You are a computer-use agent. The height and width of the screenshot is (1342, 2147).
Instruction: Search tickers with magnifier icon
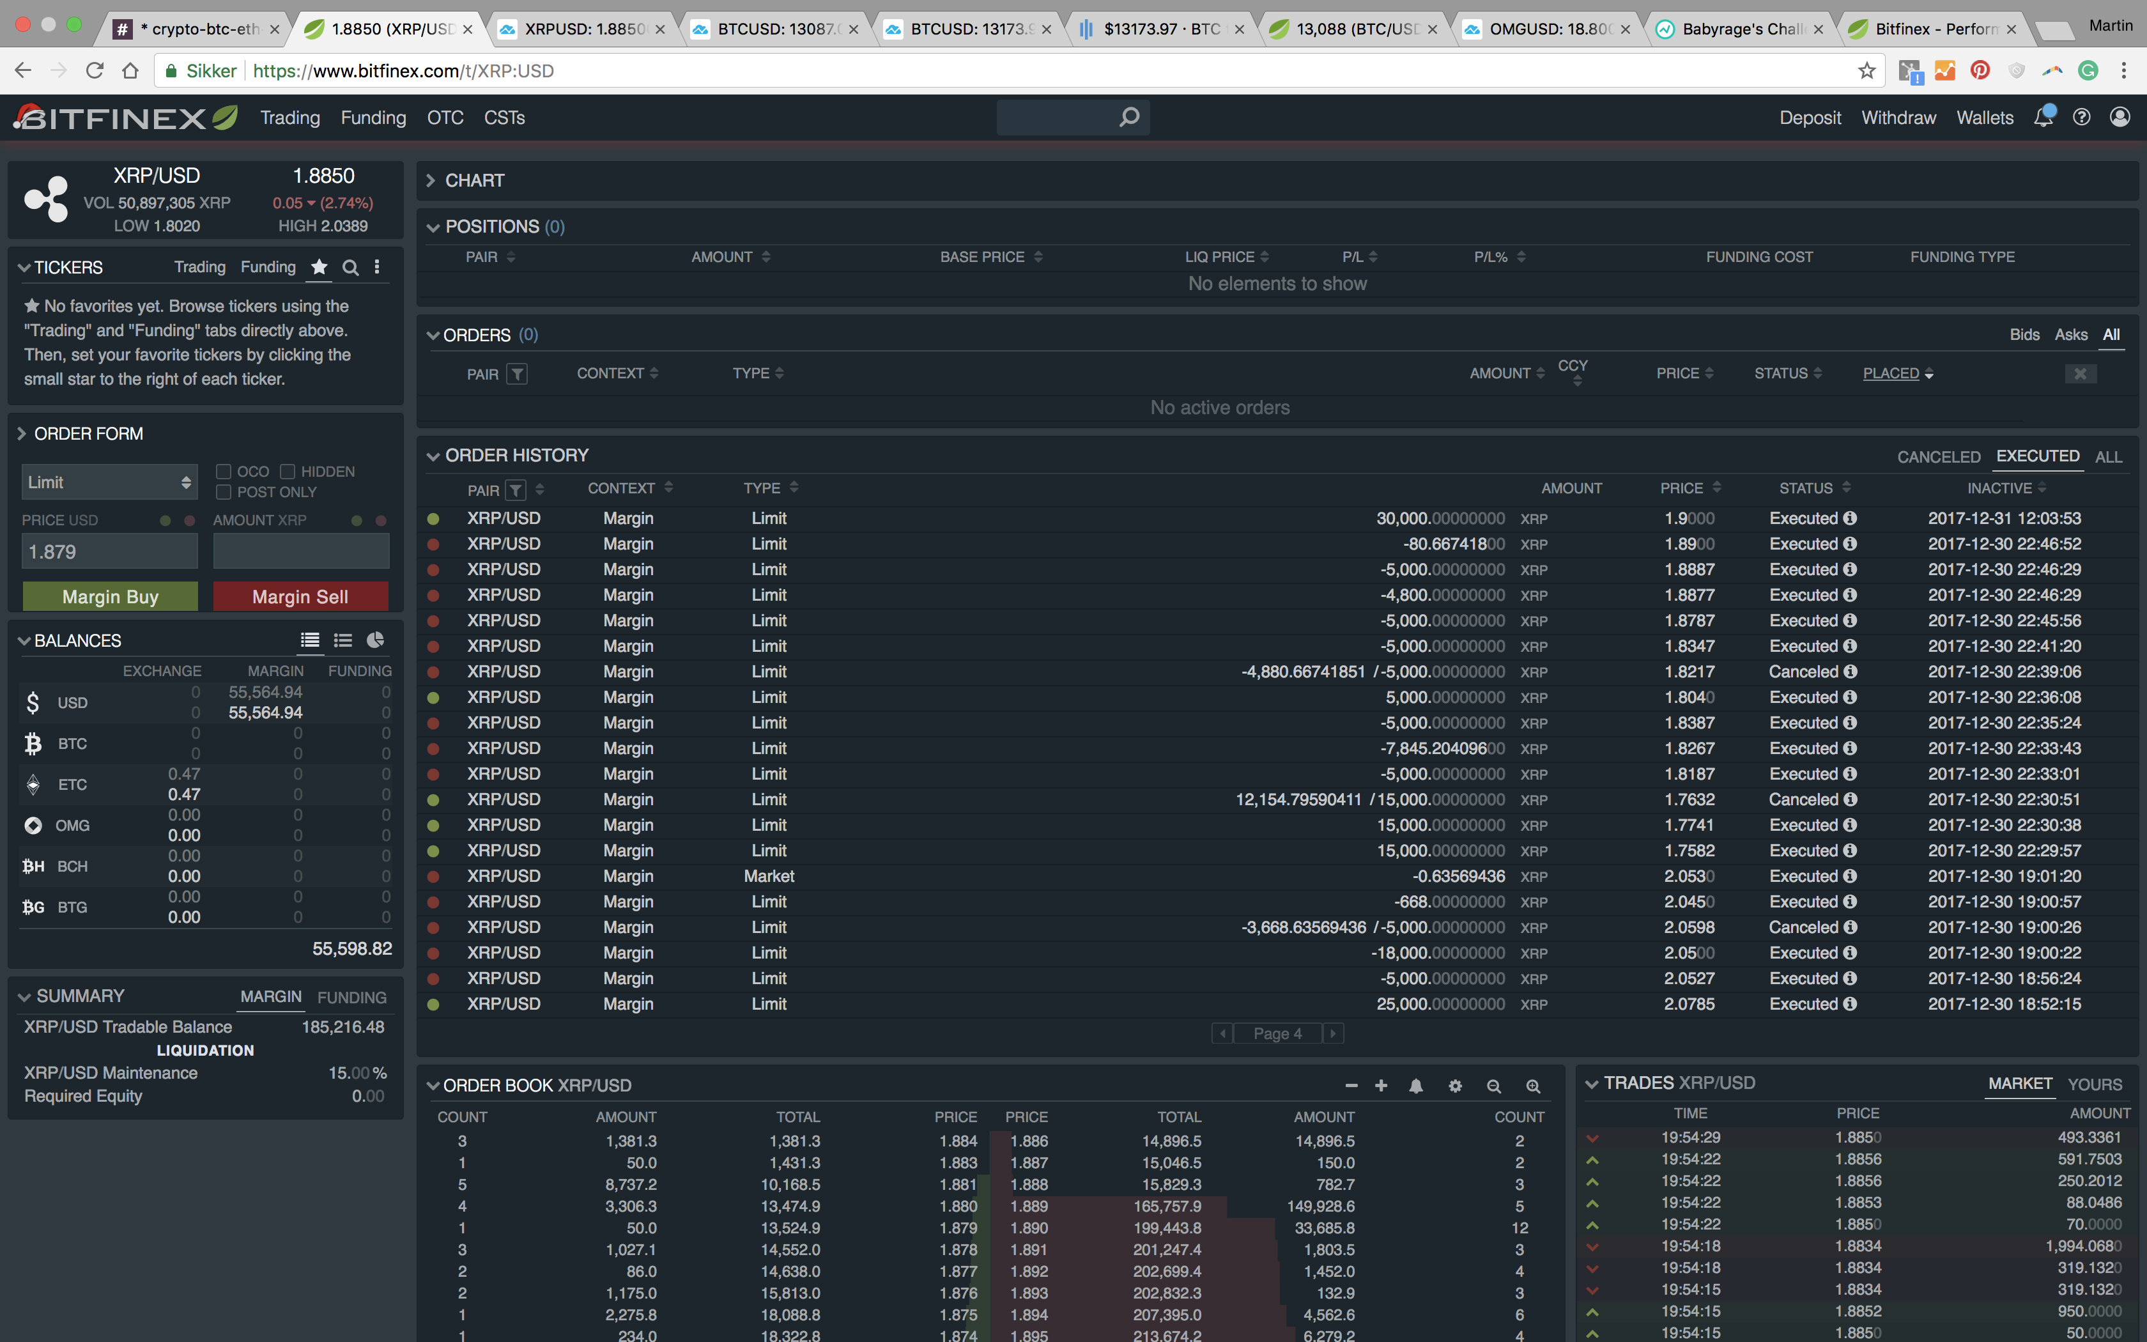[x=350, y=267]
